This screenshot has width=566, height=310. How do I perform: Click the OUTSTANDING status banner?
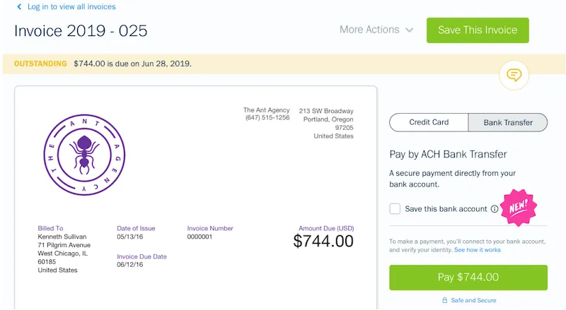click(41, 64)
